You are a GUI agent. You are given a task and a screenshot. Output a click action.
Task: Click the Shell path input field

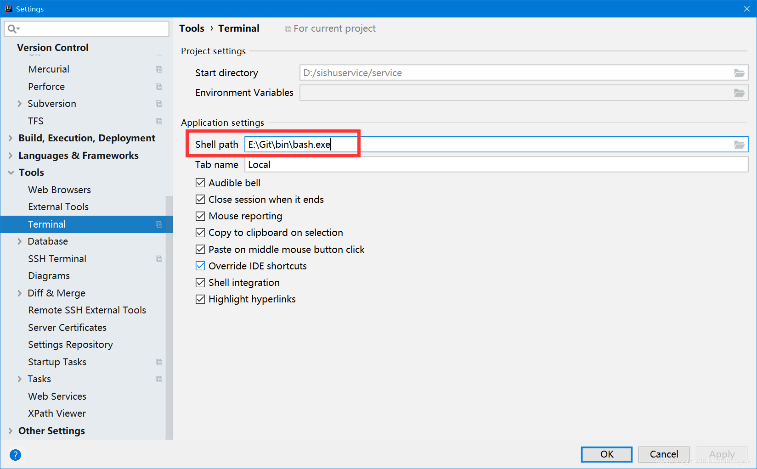(x=497, y=145)
